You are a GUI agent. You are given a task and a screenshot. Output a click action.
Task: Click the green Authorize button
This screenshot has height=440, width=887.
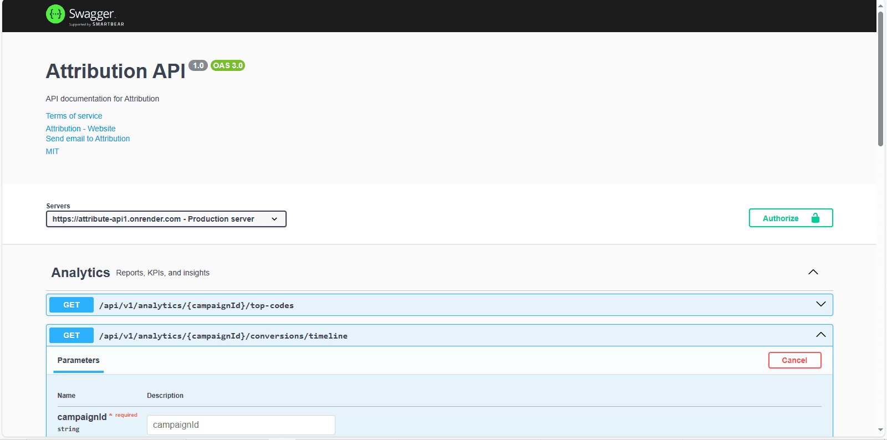pos(791,218)
